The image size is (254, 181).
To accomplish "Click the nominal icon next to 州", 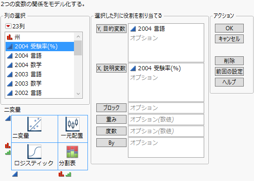I will [x=10, y=37].
